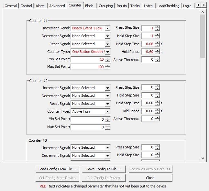
Task: Decrease Counter #1 Hold Step Size
Action: [157, 37]
